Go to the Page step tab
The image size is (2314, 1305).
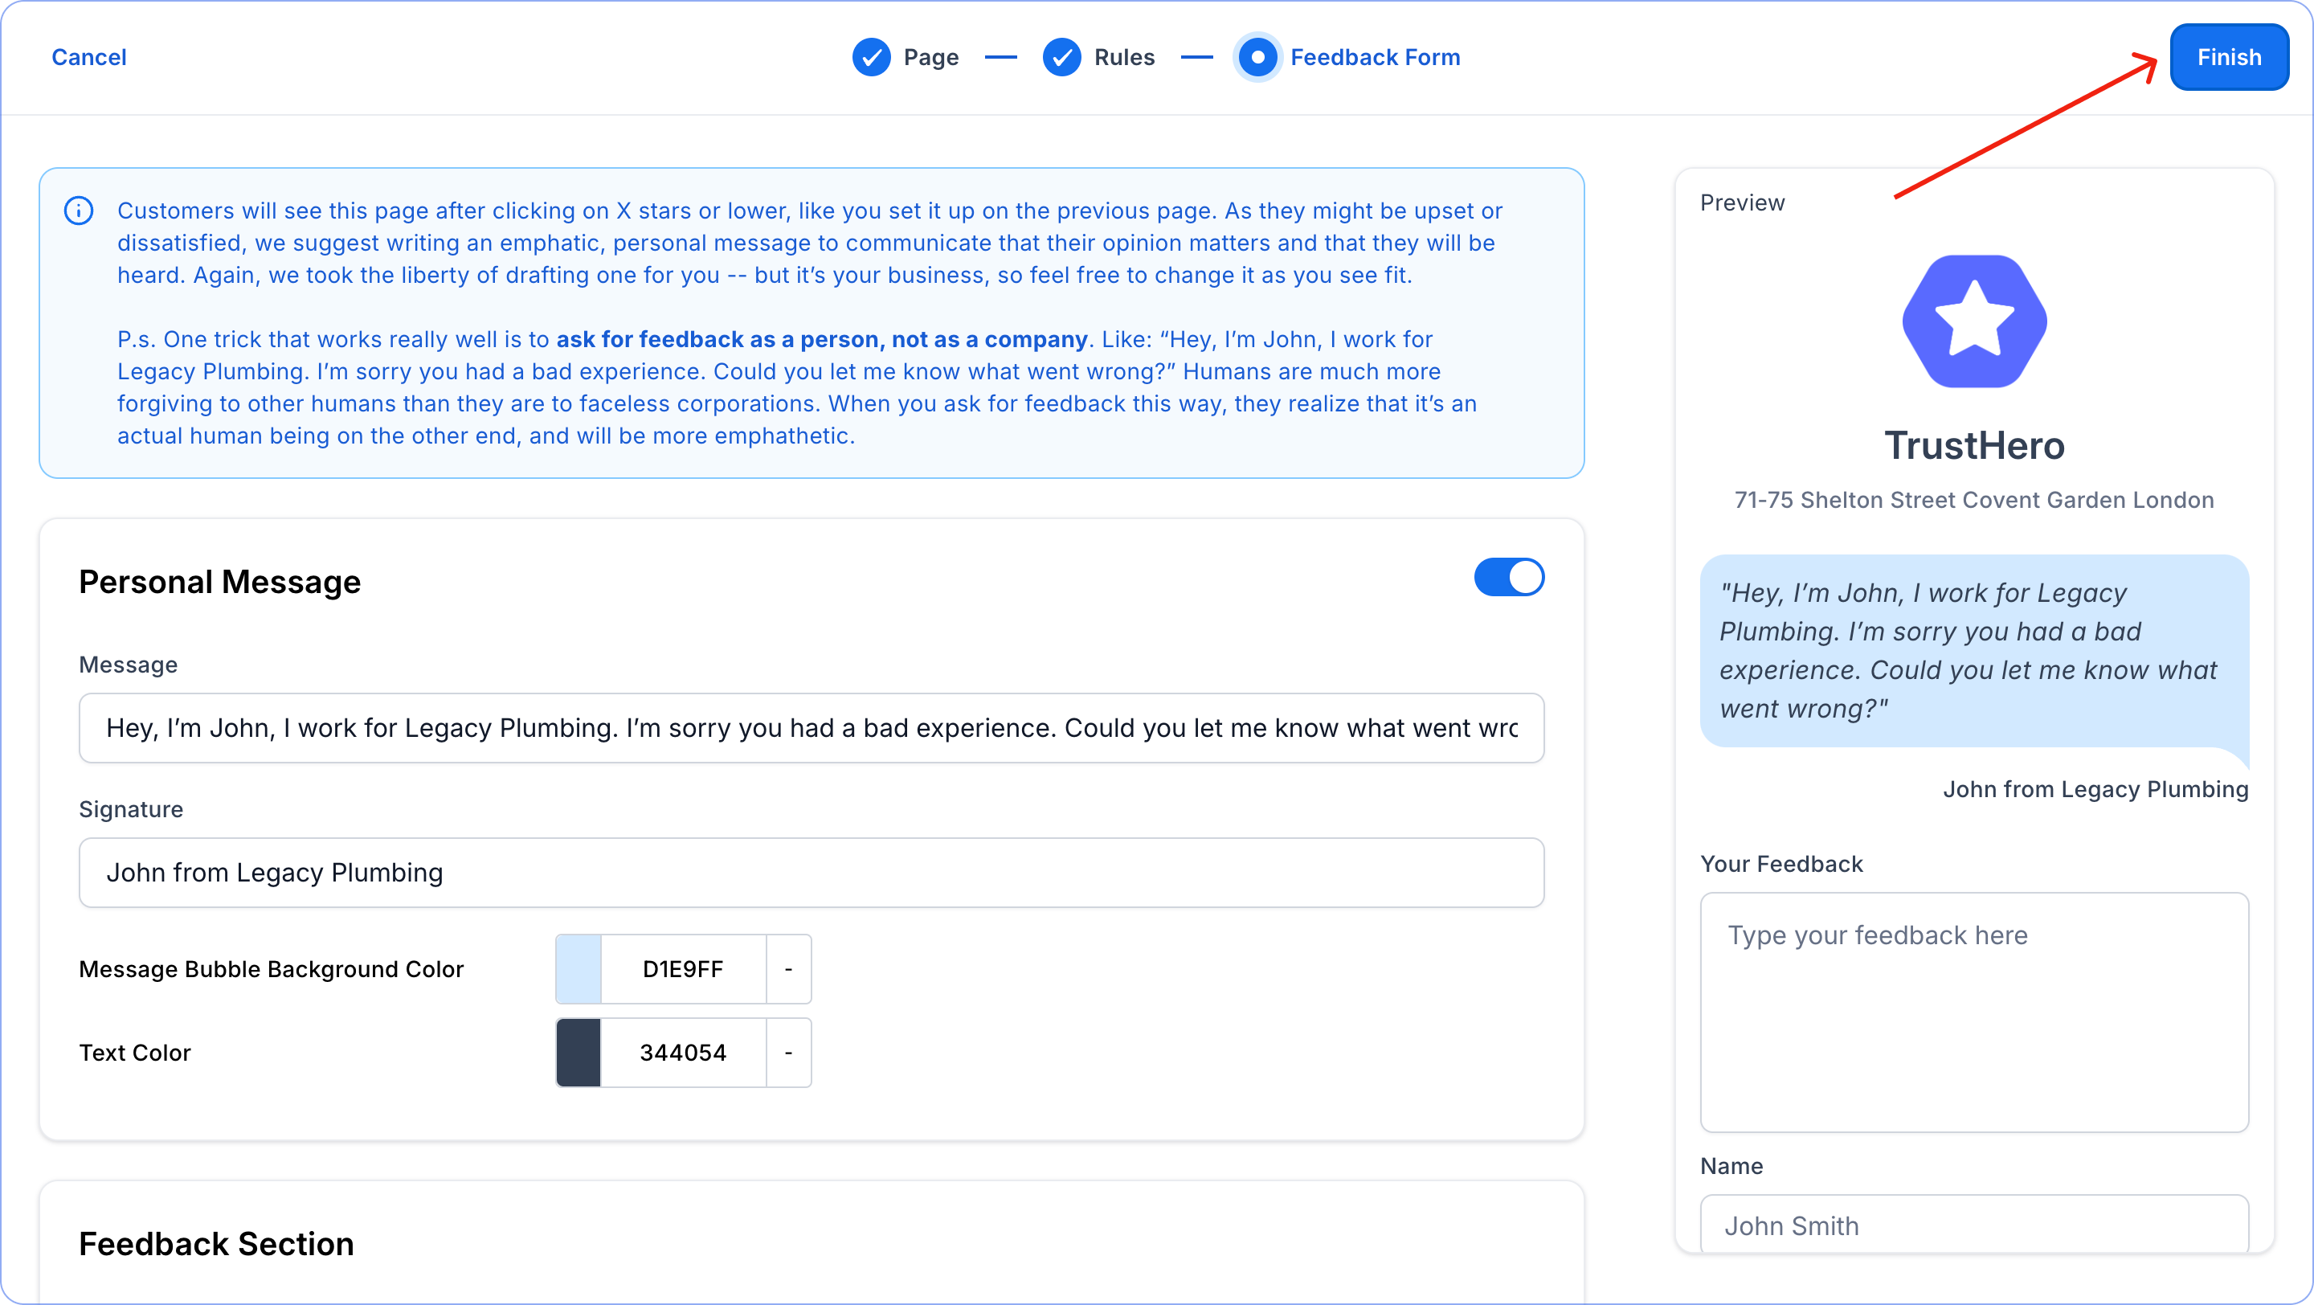pyautogui.click(x=930, y=58)
